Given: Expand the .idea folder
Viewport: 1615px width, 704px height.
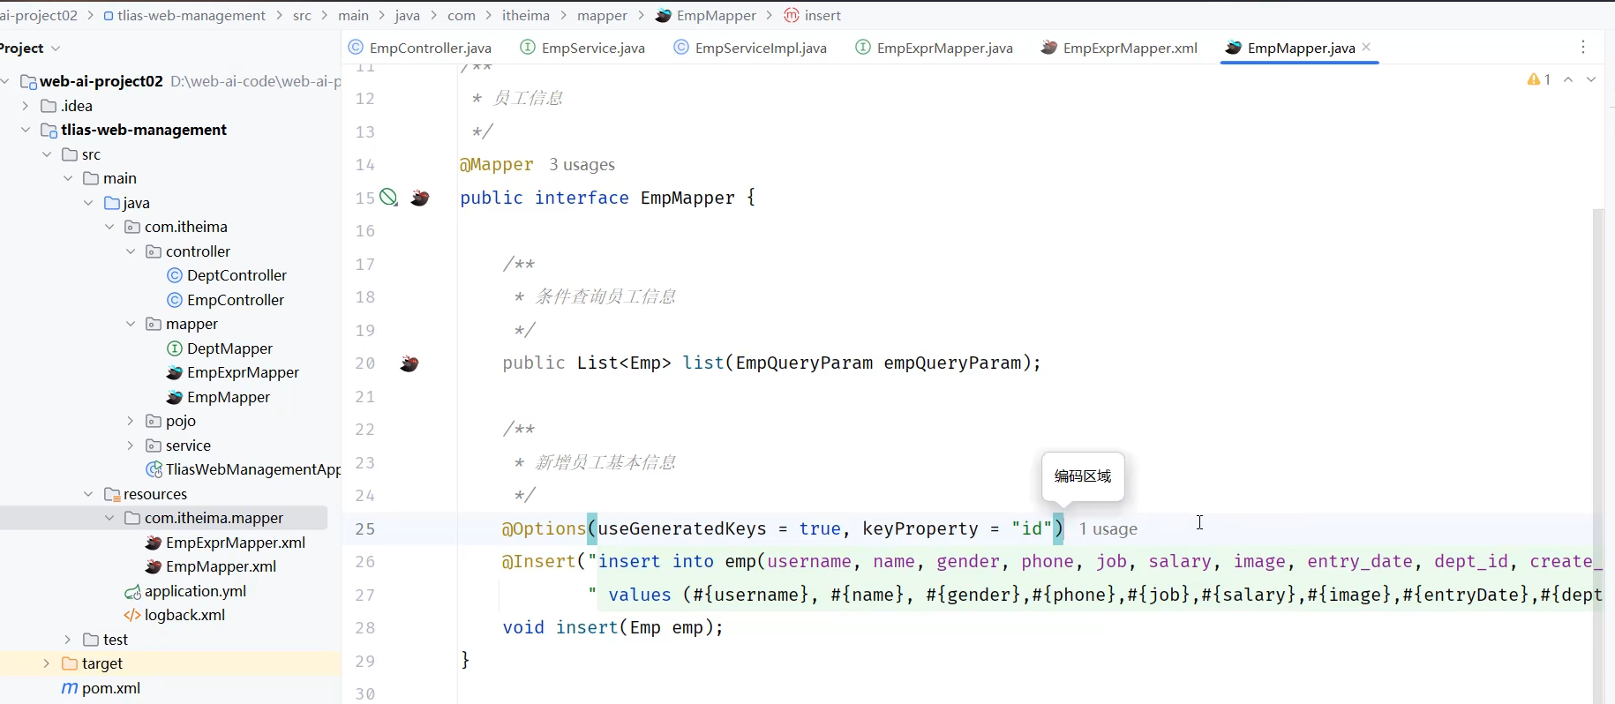Looking at the screenshot, I should point(26,106).
